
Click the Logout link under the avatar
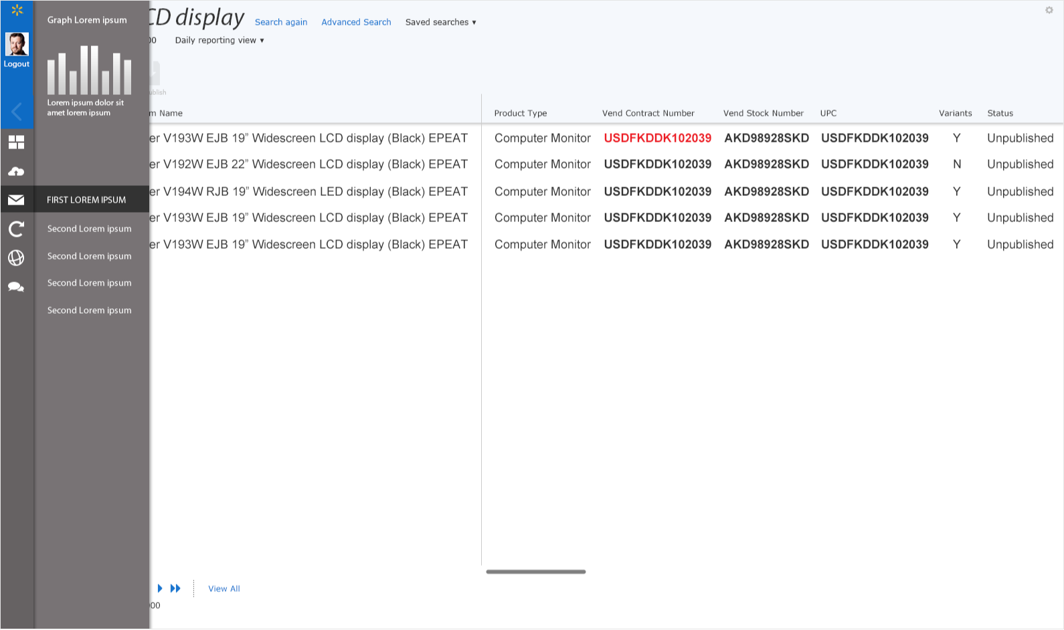(17, 64)
